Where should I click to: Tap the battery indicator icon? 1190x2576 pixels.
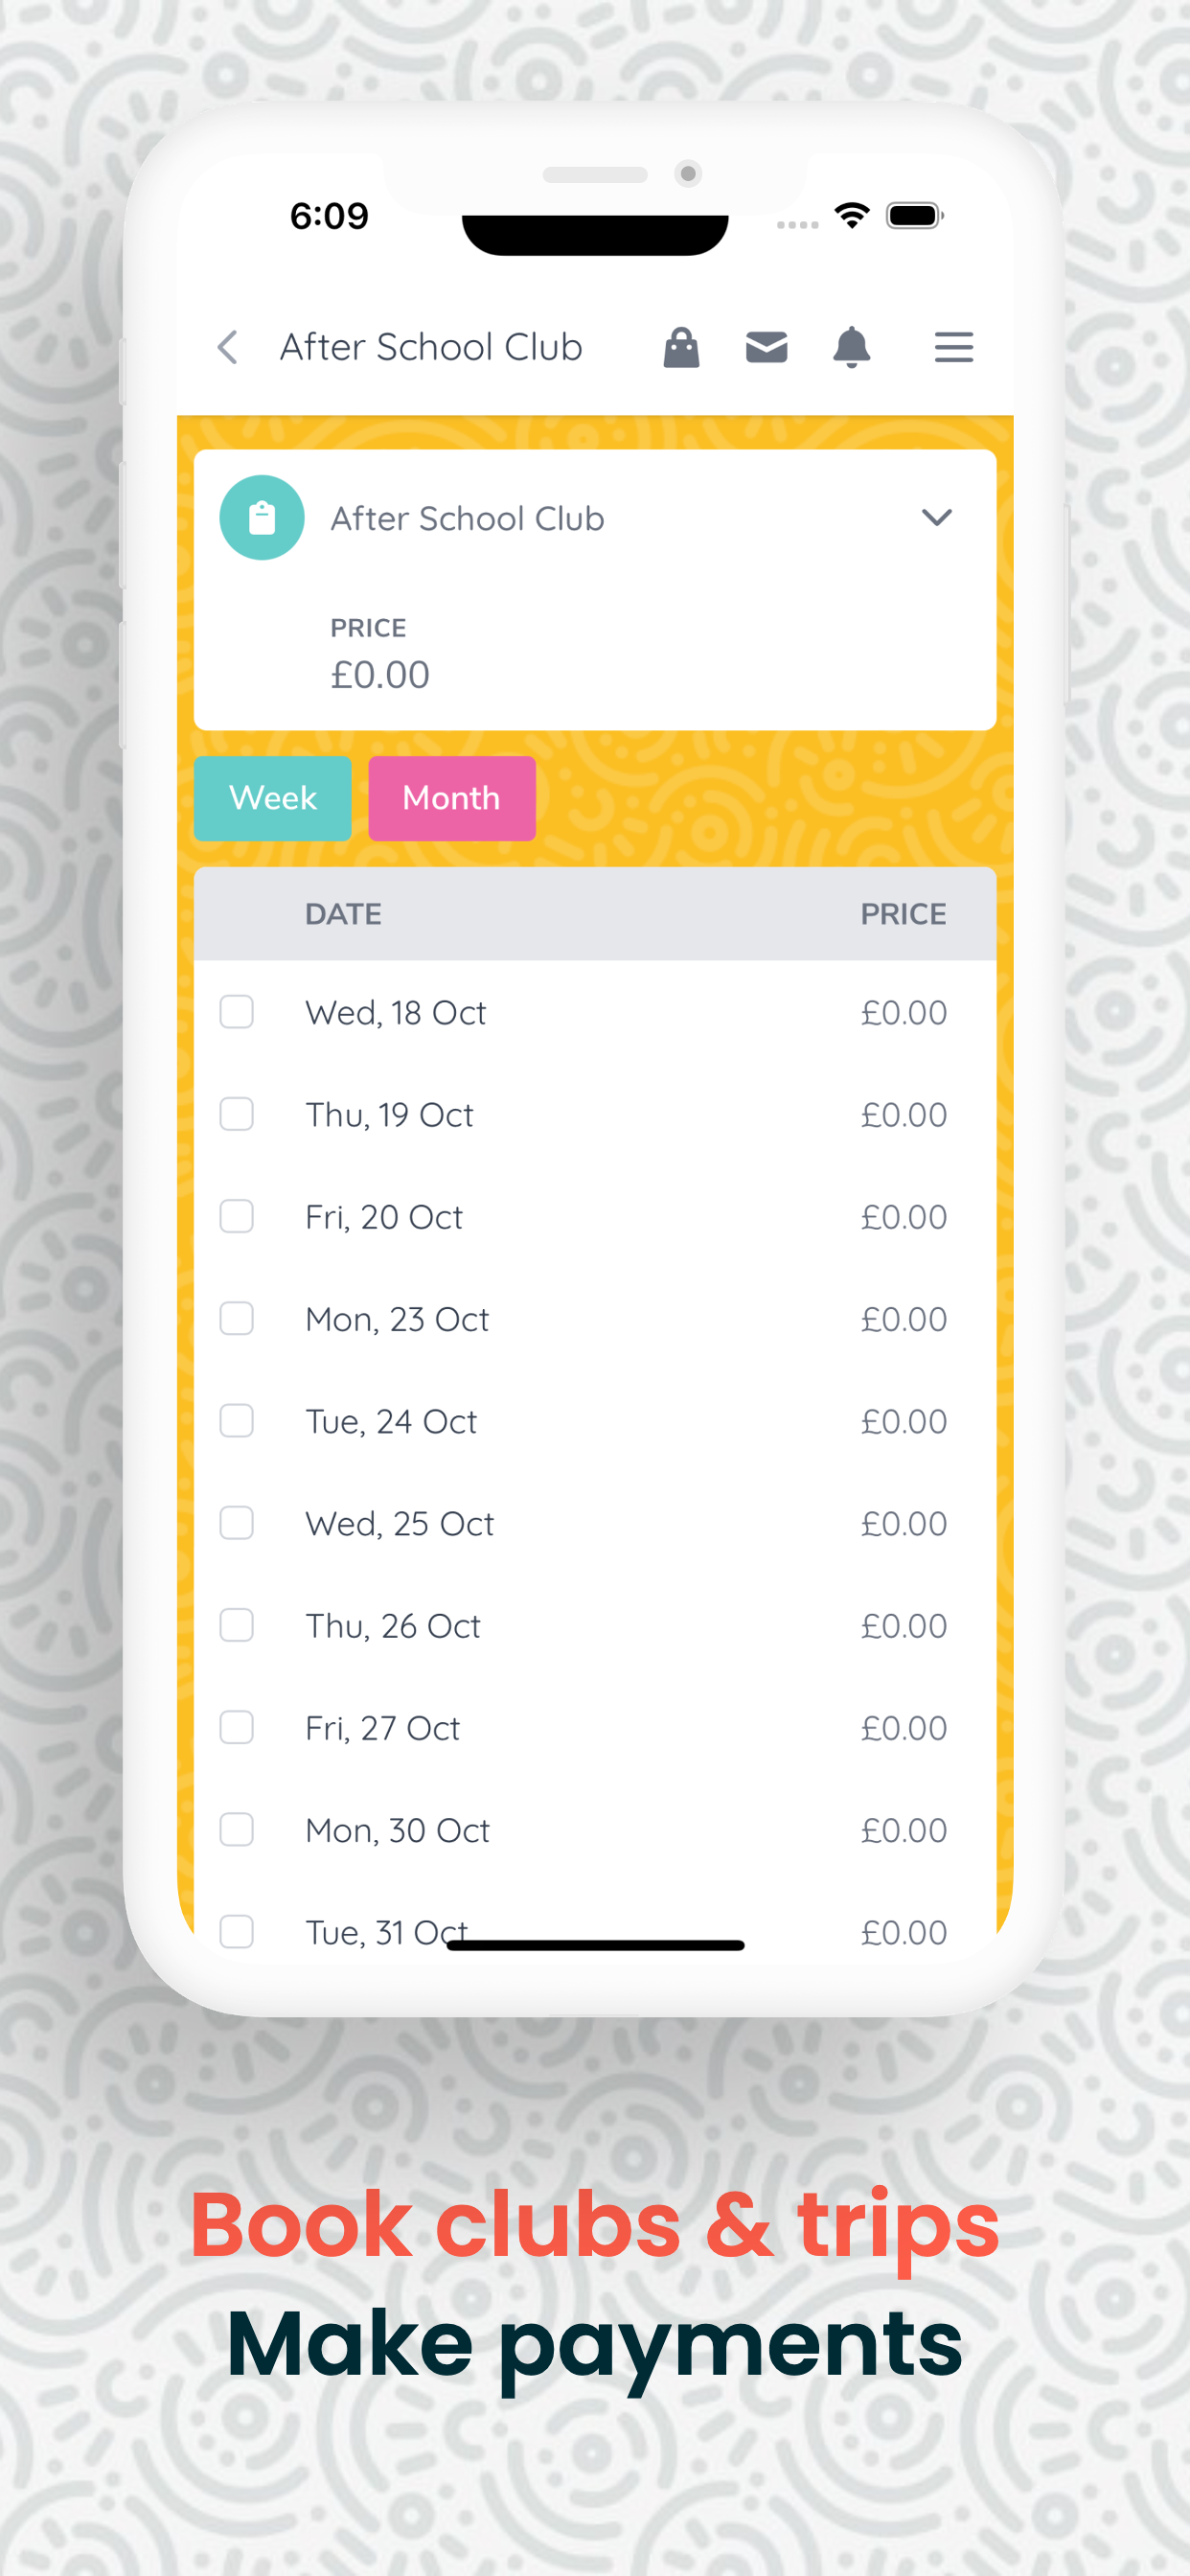(x=915, y=215)
